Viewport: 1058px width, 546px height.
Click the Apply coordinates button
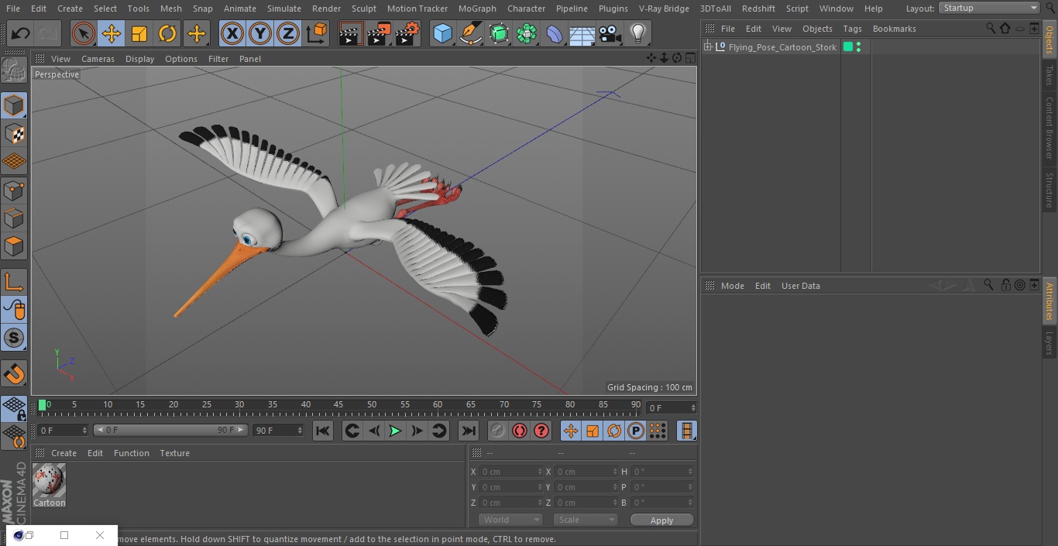[661, 520]
